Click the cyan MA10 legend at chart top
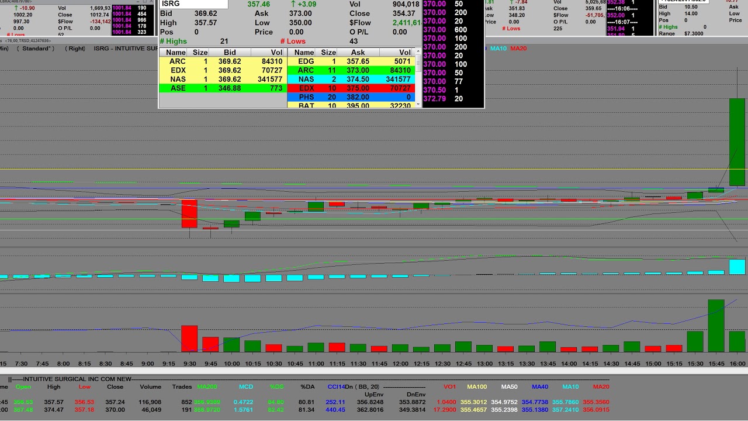The image size is (748, 421). (x=498, y=49)
